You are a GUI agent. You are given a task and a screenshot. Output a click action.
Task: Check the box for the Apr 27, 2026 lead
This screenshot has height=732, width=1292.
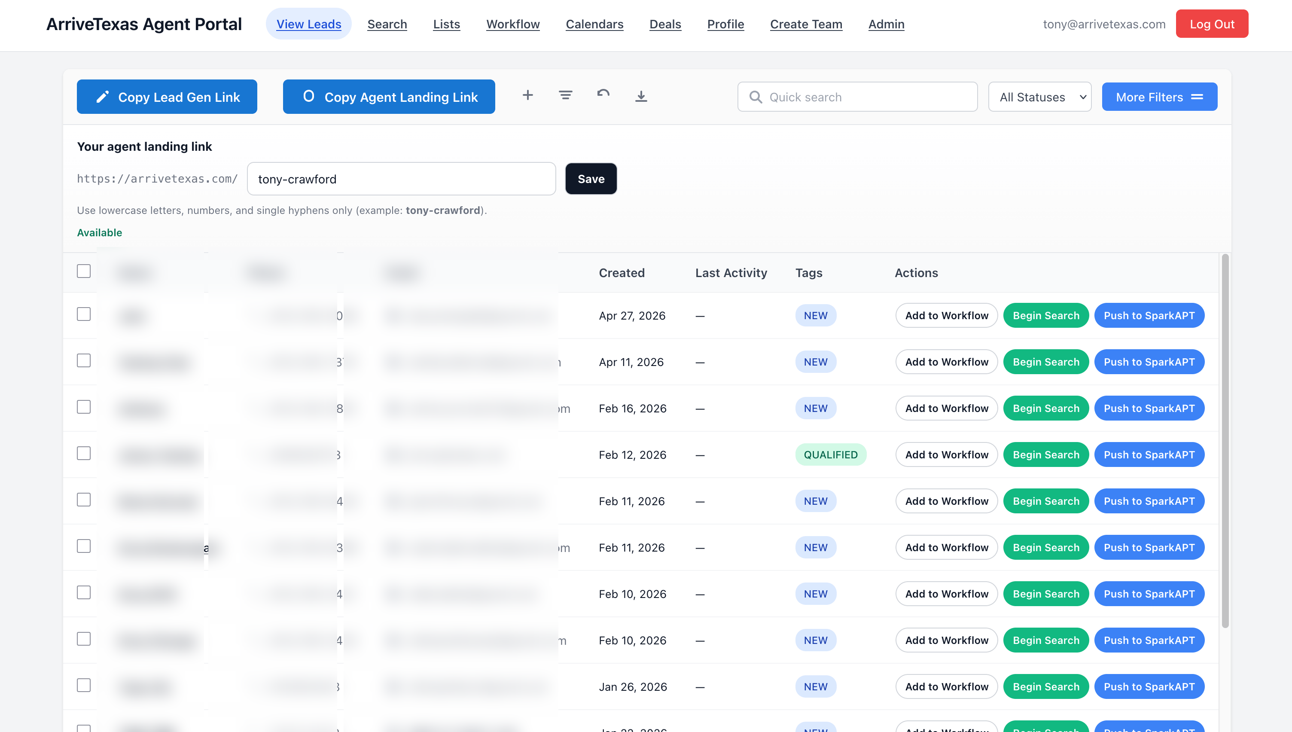pos(83,314)
